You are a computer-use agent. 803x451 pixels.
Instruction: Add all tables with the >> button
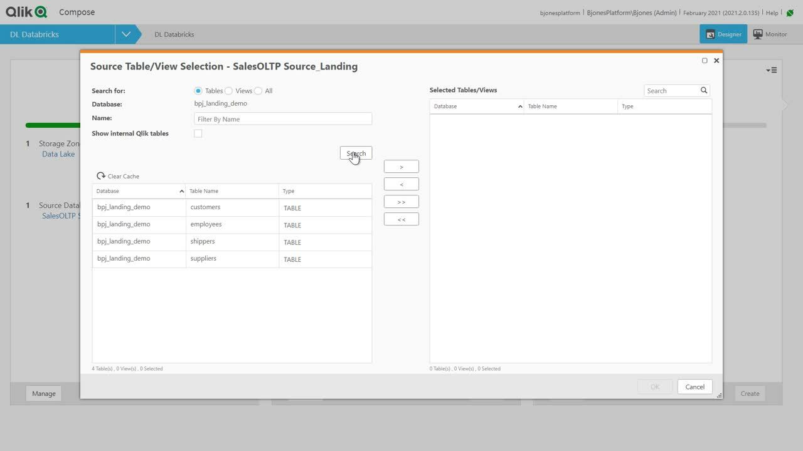point(401,202)
